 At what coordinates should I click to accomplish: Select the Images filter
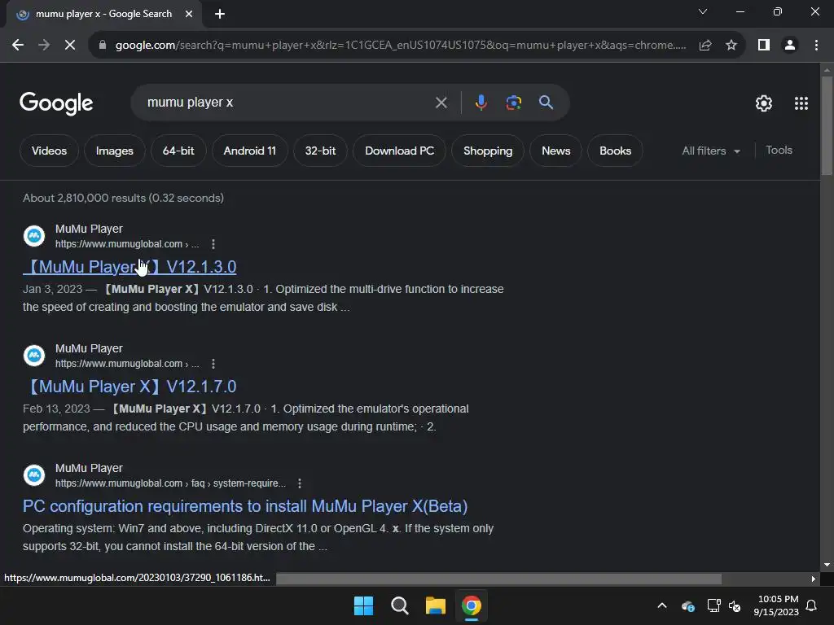[x=114, y=151]
